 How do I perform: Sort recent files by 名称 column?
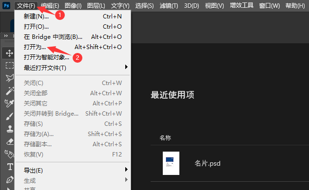(x=165, y=138)
